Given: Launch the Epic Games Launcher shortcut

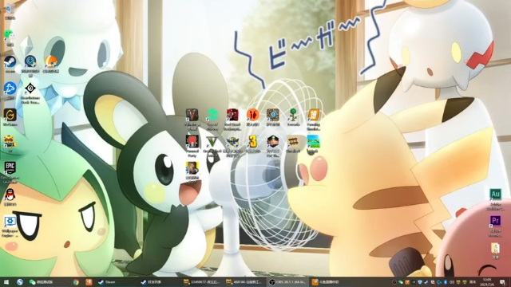Looking at the screenshot, I should coord(10,172).
